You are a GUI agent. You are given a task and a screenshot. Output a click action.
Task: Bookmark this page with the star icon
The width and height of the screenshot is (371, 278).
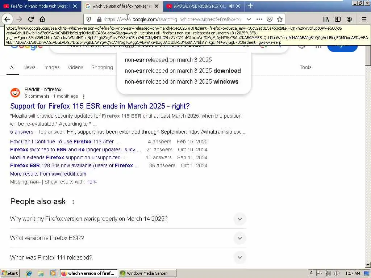(x=280, y=19)
